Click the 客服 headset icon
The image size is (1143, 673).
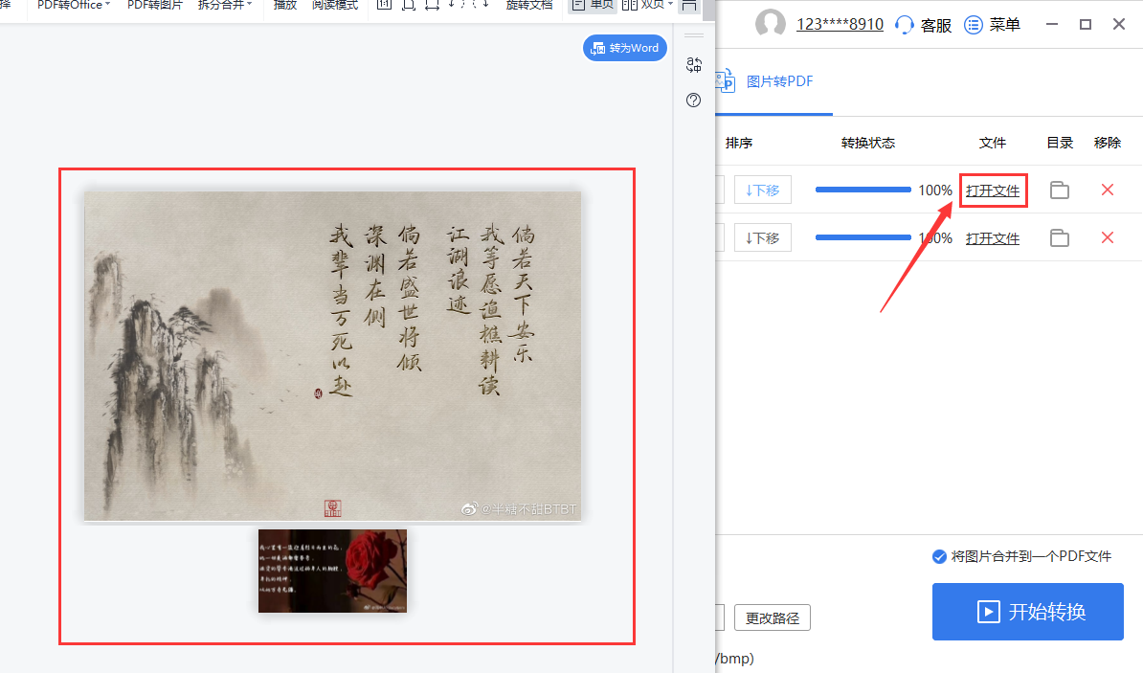904,25
